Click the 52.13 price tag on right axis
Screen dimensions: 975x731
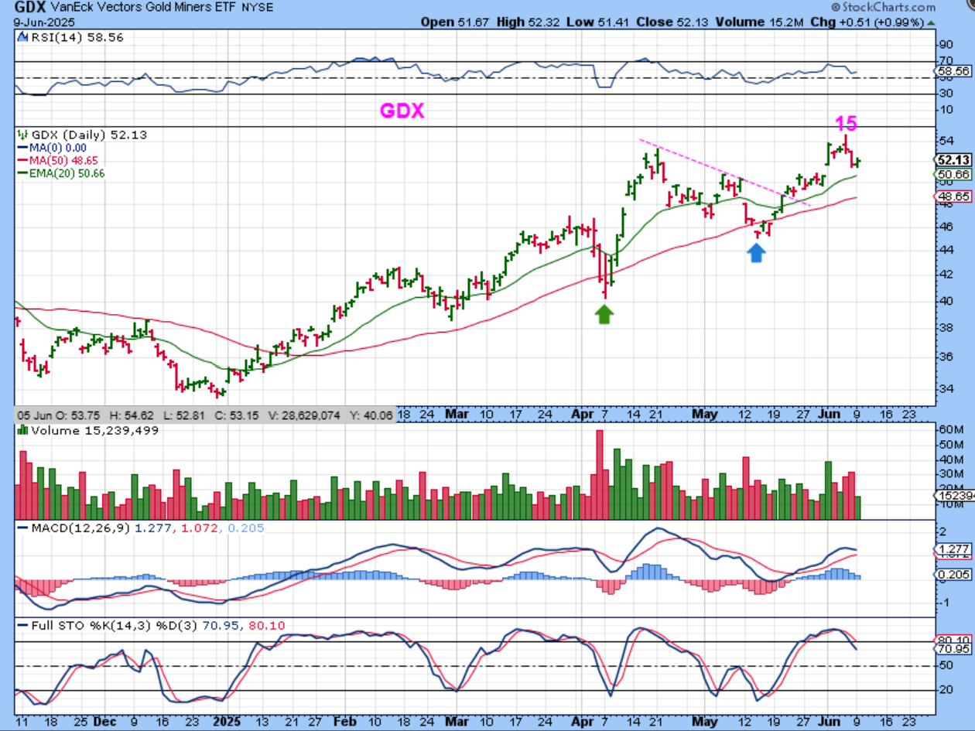pyautogui.click(x=952, y=160)
